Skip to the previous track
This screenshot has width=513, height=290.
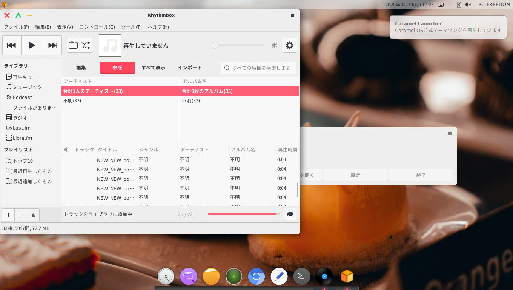12,45
